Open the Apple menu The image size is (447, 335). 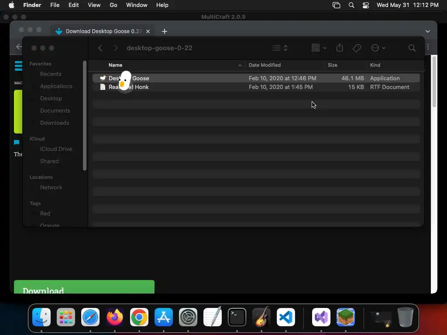tap(11, 5)
